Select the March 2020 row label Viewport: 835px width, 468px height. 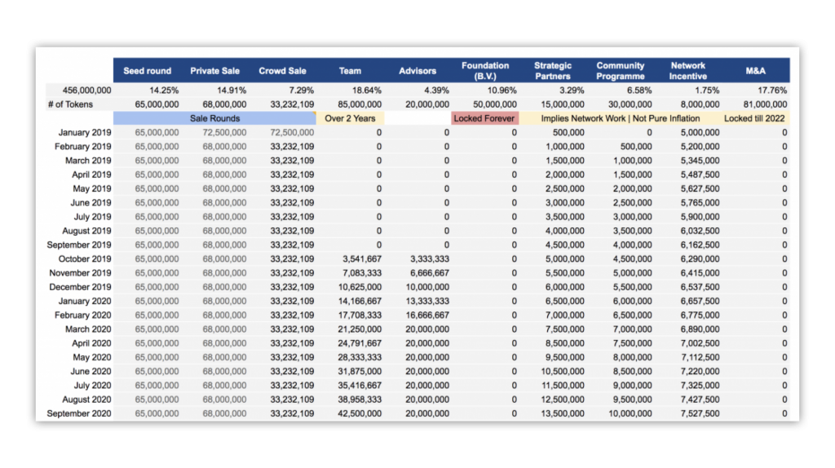pos(88,329)
